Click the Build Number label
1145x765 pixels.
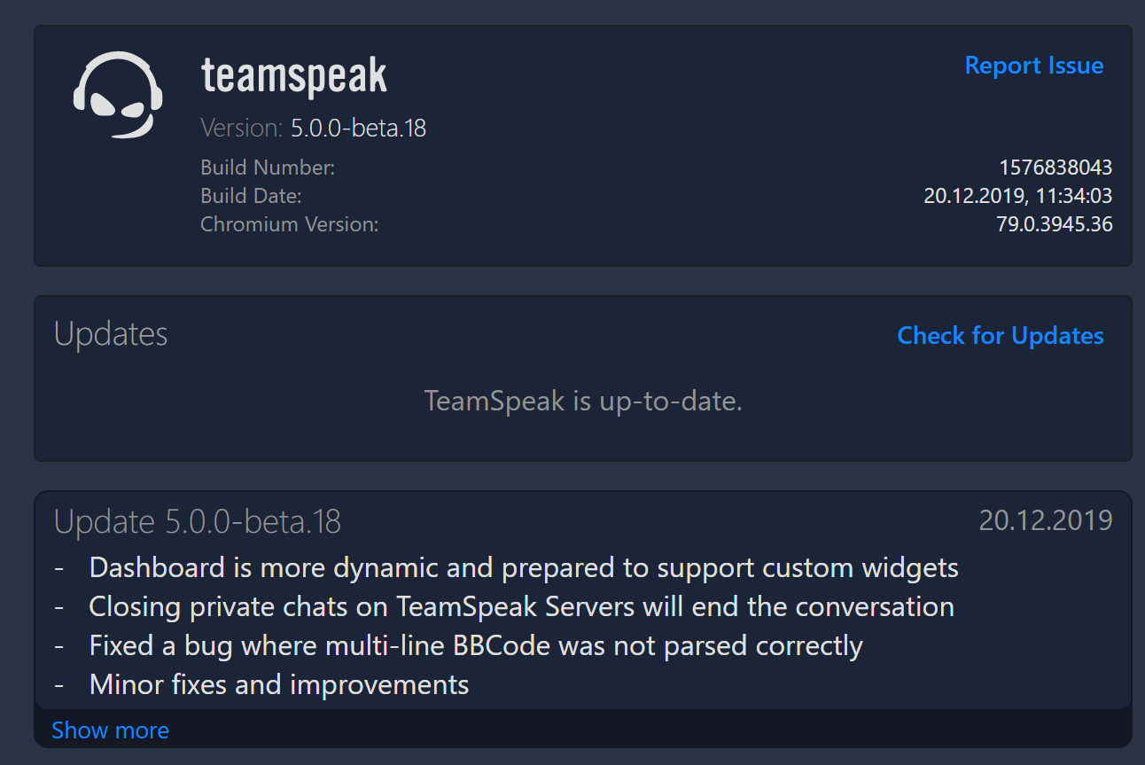tap(268, 168)
